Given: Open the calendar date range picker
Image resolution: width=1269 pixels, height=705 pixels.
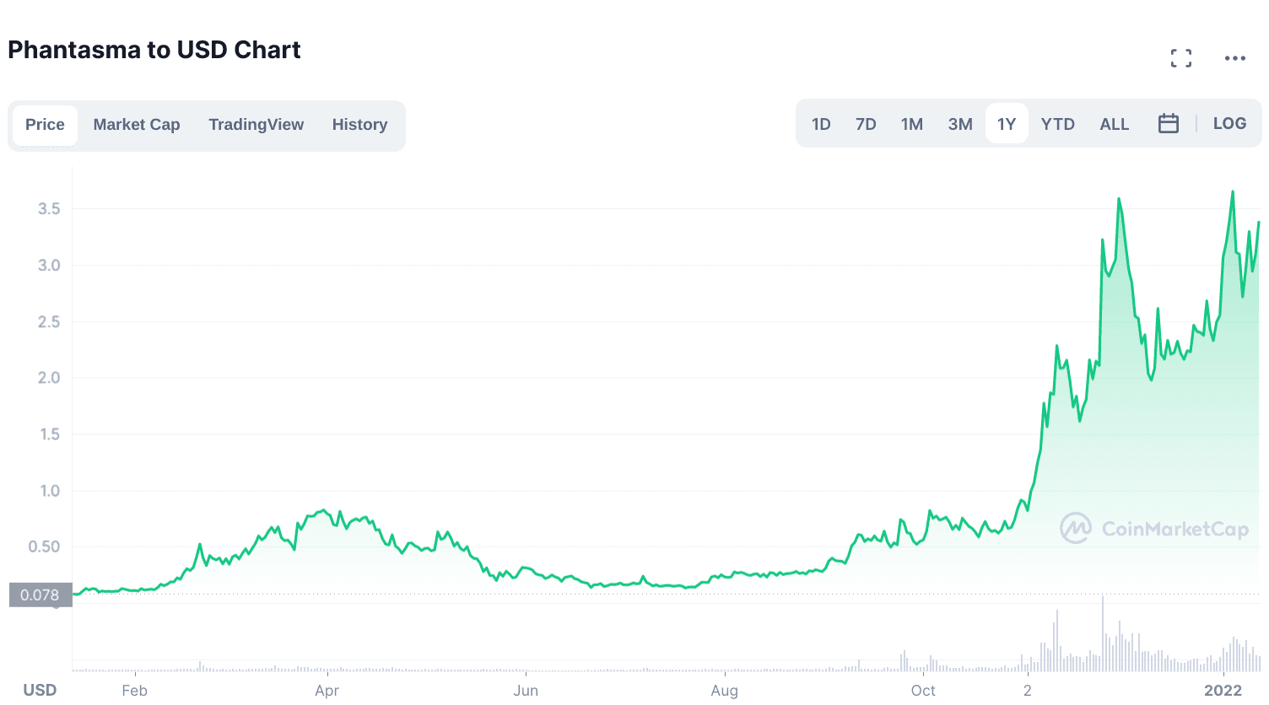Looking at the screenshot, I should 1169,124.
